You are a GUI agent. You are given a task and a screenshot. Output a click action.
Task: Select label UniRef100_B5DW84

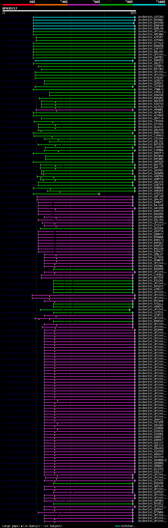(151, 237)
